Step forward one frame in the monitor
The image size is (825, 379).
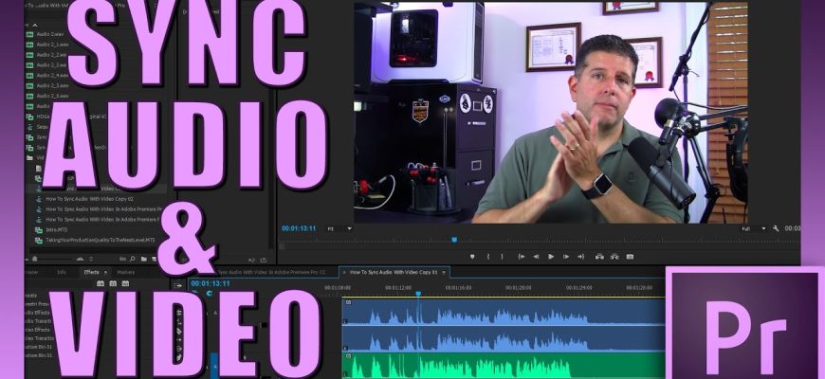click(x=566, y=256)
